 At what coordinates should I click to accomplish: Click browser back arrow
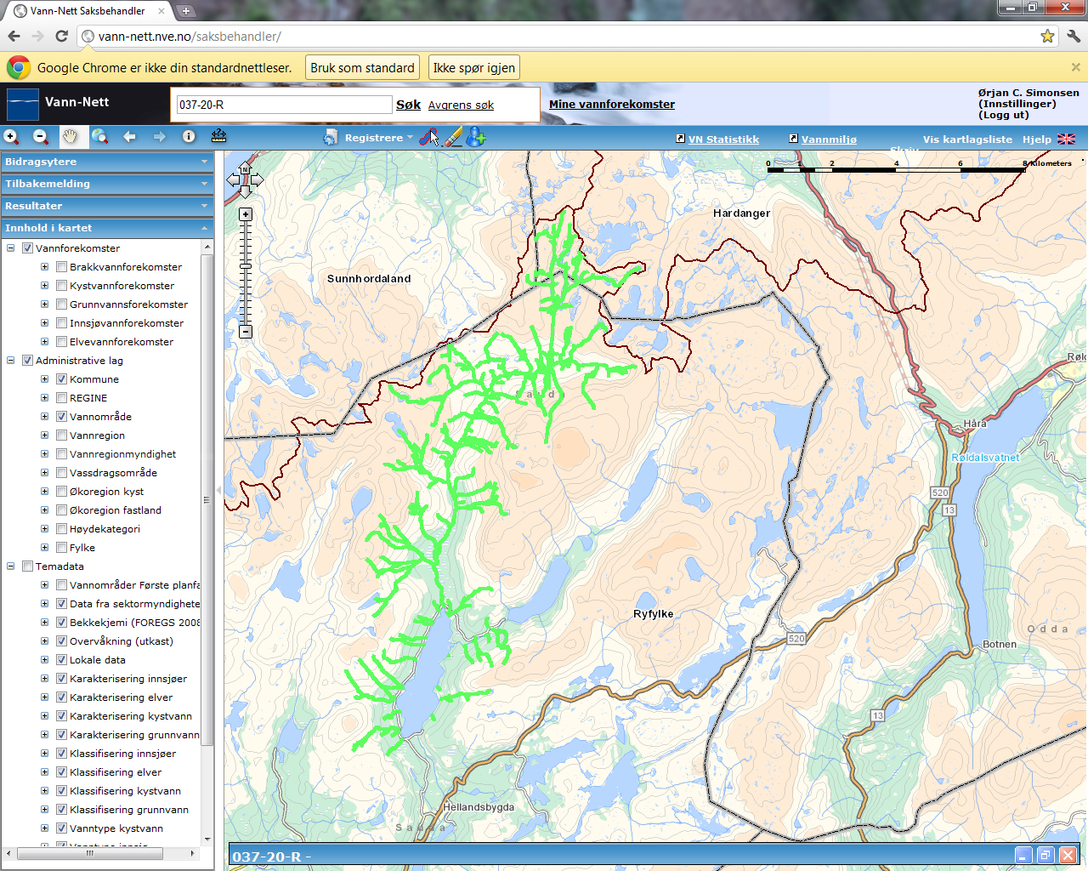tap(14, 36)
